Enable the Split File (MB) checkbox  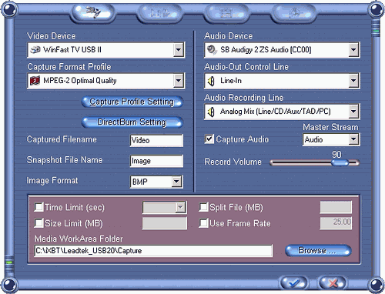pos(203,207)
